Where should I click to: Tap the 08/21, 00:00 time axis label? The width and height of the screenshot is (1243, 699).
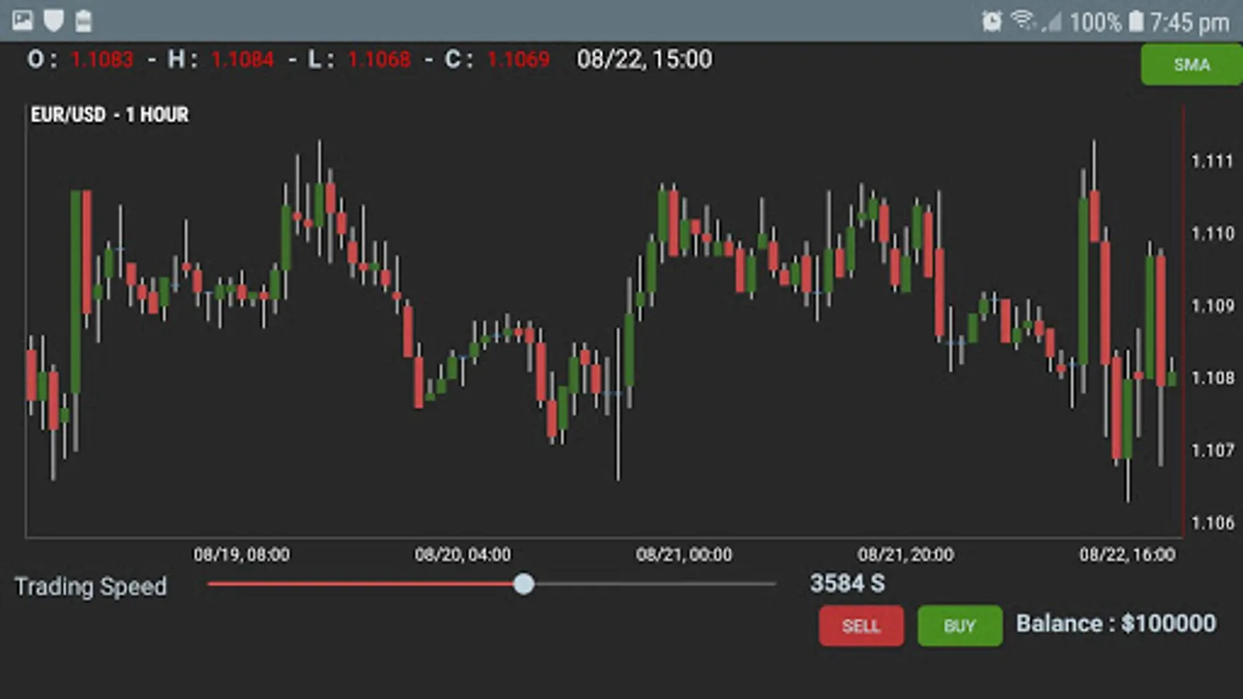click(x=684, y=555)
